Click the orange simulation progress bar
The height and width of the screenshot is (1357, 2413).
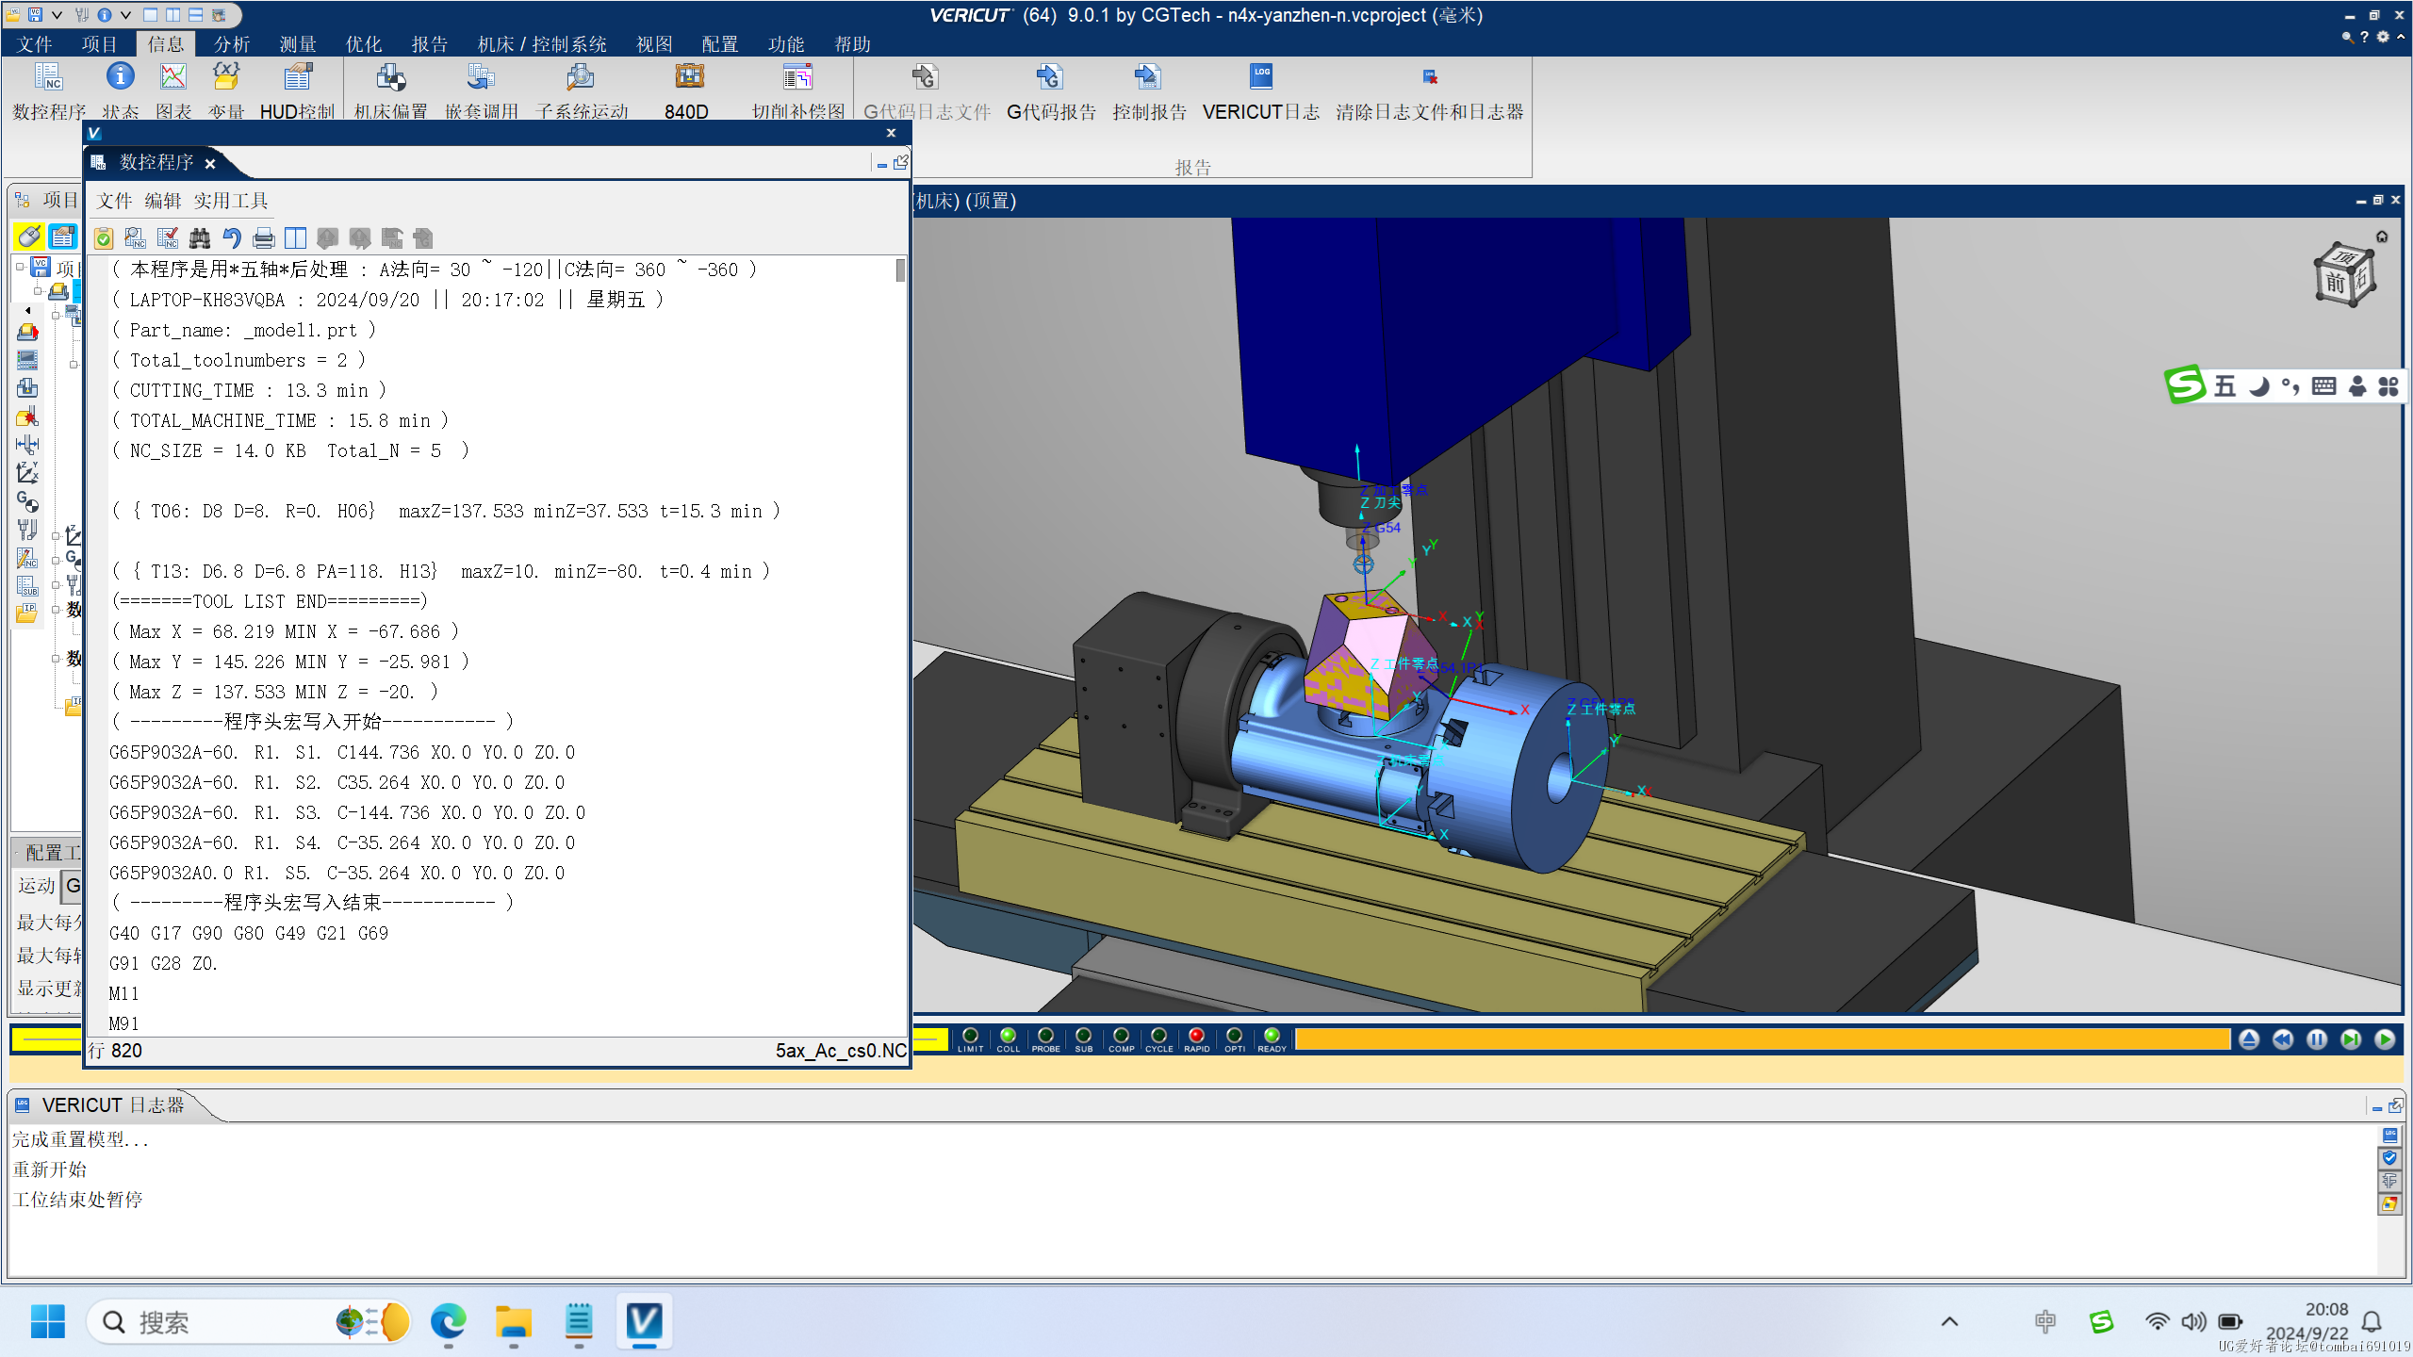[1763, 1039]
